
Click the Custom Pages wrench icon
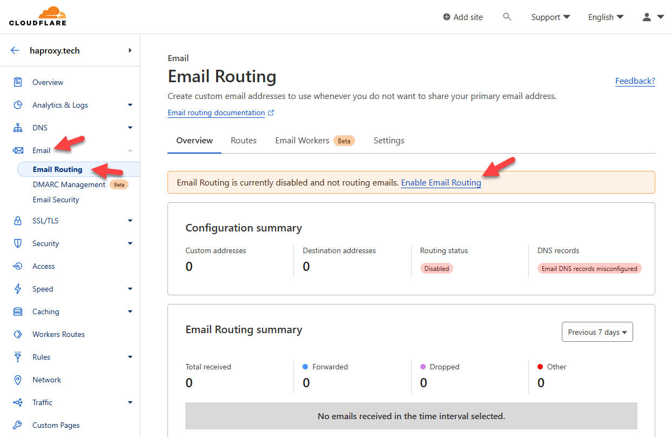point(18,425)
